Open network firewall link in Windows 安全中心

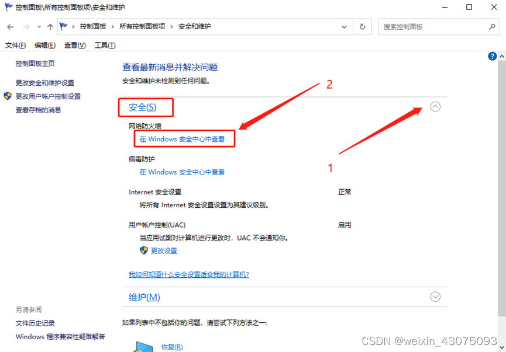point(182,139)
